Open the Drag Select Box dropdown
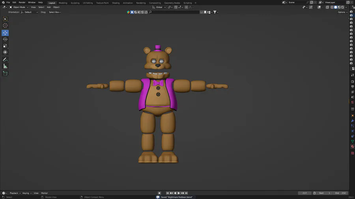This screenshot has height=199, width=355. click(x=54, y=12)
